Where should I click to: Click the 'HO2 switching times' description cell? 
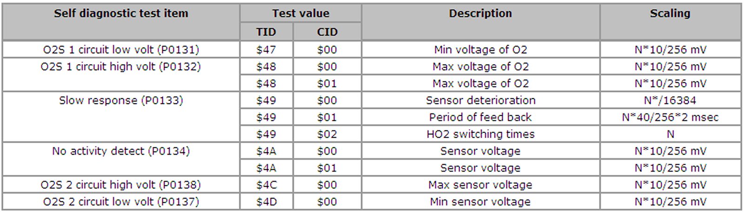click(480, 134)
